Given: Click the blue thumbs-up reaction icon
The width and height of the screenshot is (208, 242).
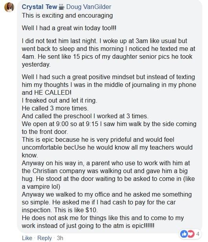Looking at the screenshot, I should pyautogui.click(x=184, y=234).
